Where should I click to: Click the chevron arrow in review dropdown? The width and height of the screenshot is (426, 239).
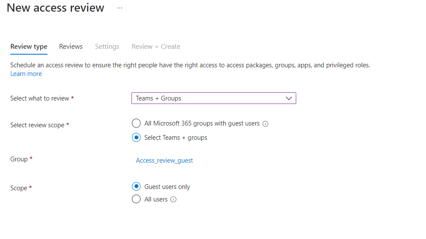point(289,98)
